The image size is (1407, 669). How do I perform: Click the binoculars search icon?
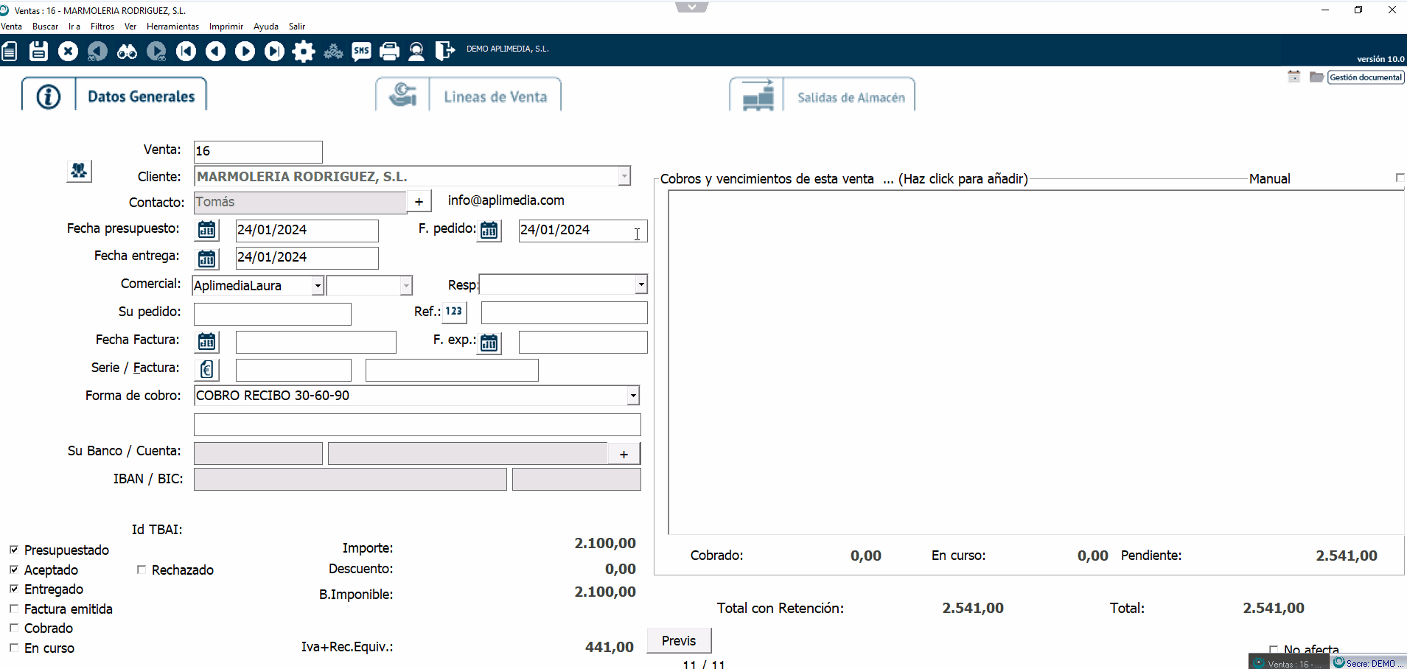click(127, 51)
